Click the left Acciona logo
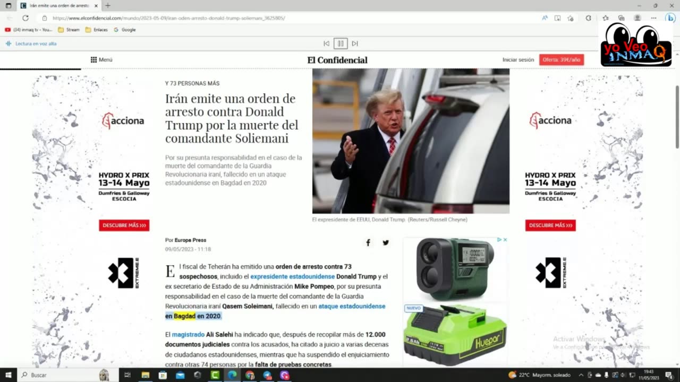 tap(123, 120)
